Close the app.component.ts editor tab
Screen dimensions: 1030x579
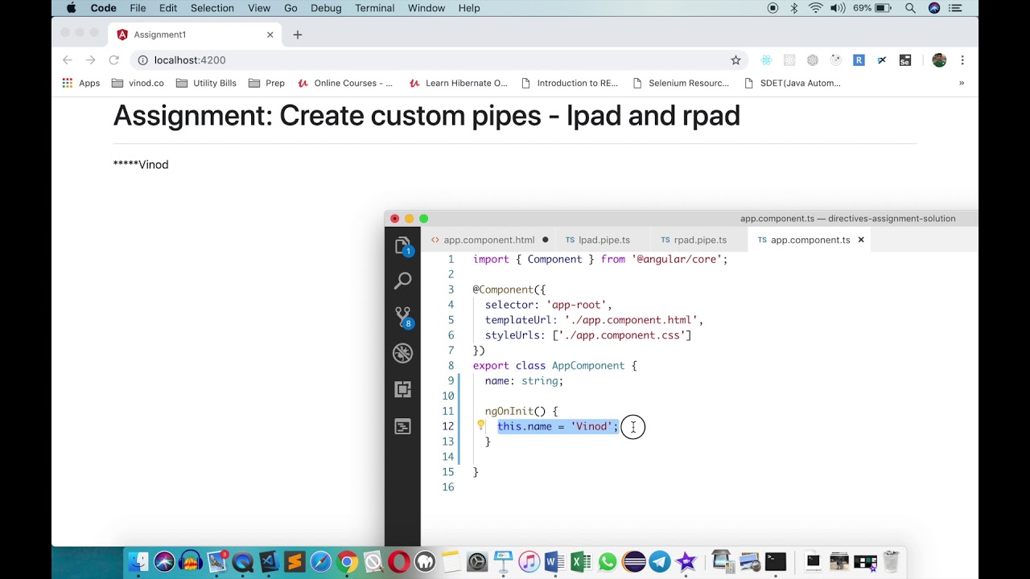click(x=861, y=240)
